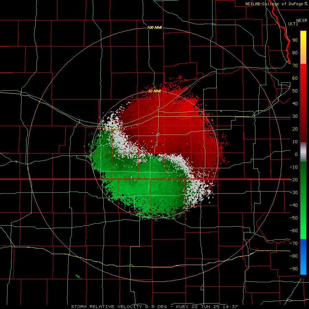Click the "100 NMI" range ring label
This screenshot has width=309, height=309.
155,27
